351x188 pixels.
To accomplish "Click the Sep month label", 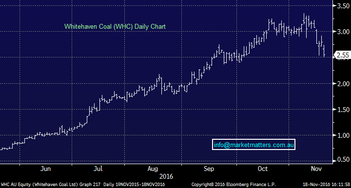I will tap(209, 169).
